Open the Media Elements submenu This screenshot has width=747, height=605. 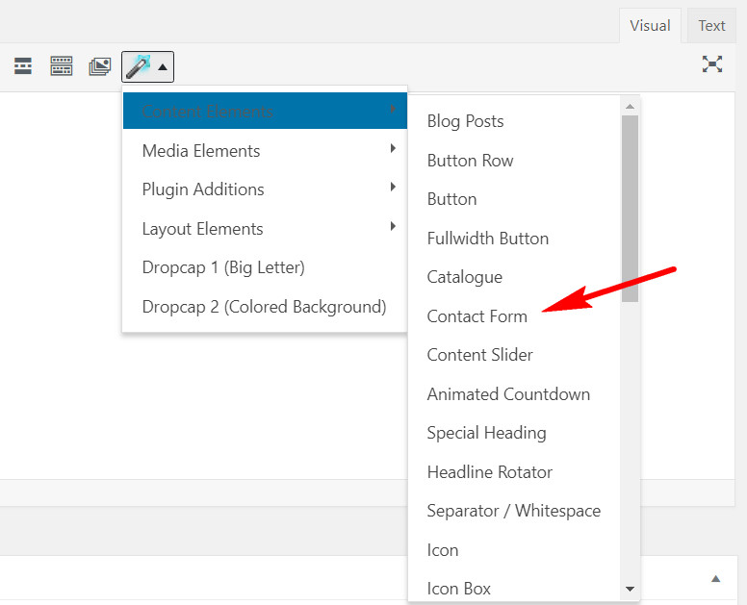coord(265,150)
